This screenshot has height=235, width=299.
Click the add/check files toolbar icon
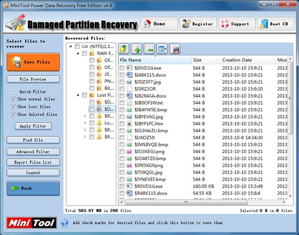[136, 49]
